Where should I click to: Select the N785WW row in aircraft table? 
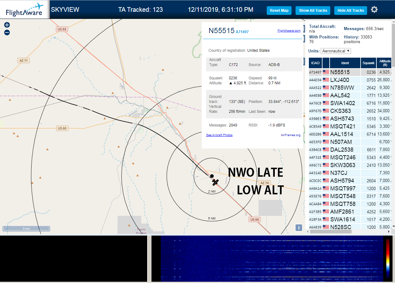coord(350,87)
